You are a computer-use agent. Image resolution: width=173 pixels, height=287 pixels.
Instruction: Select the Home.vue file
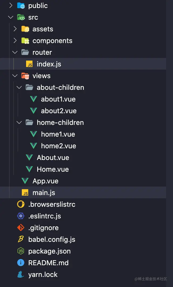click(53, 169)
